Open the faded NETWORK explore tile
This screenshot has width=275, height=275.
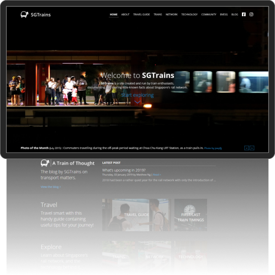[155, 257]
